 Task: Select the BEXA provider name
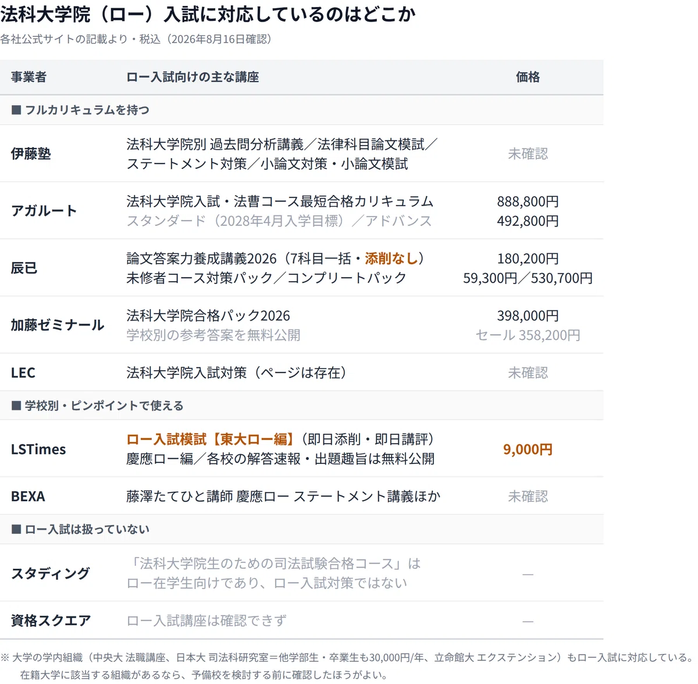tap(27, 496)
